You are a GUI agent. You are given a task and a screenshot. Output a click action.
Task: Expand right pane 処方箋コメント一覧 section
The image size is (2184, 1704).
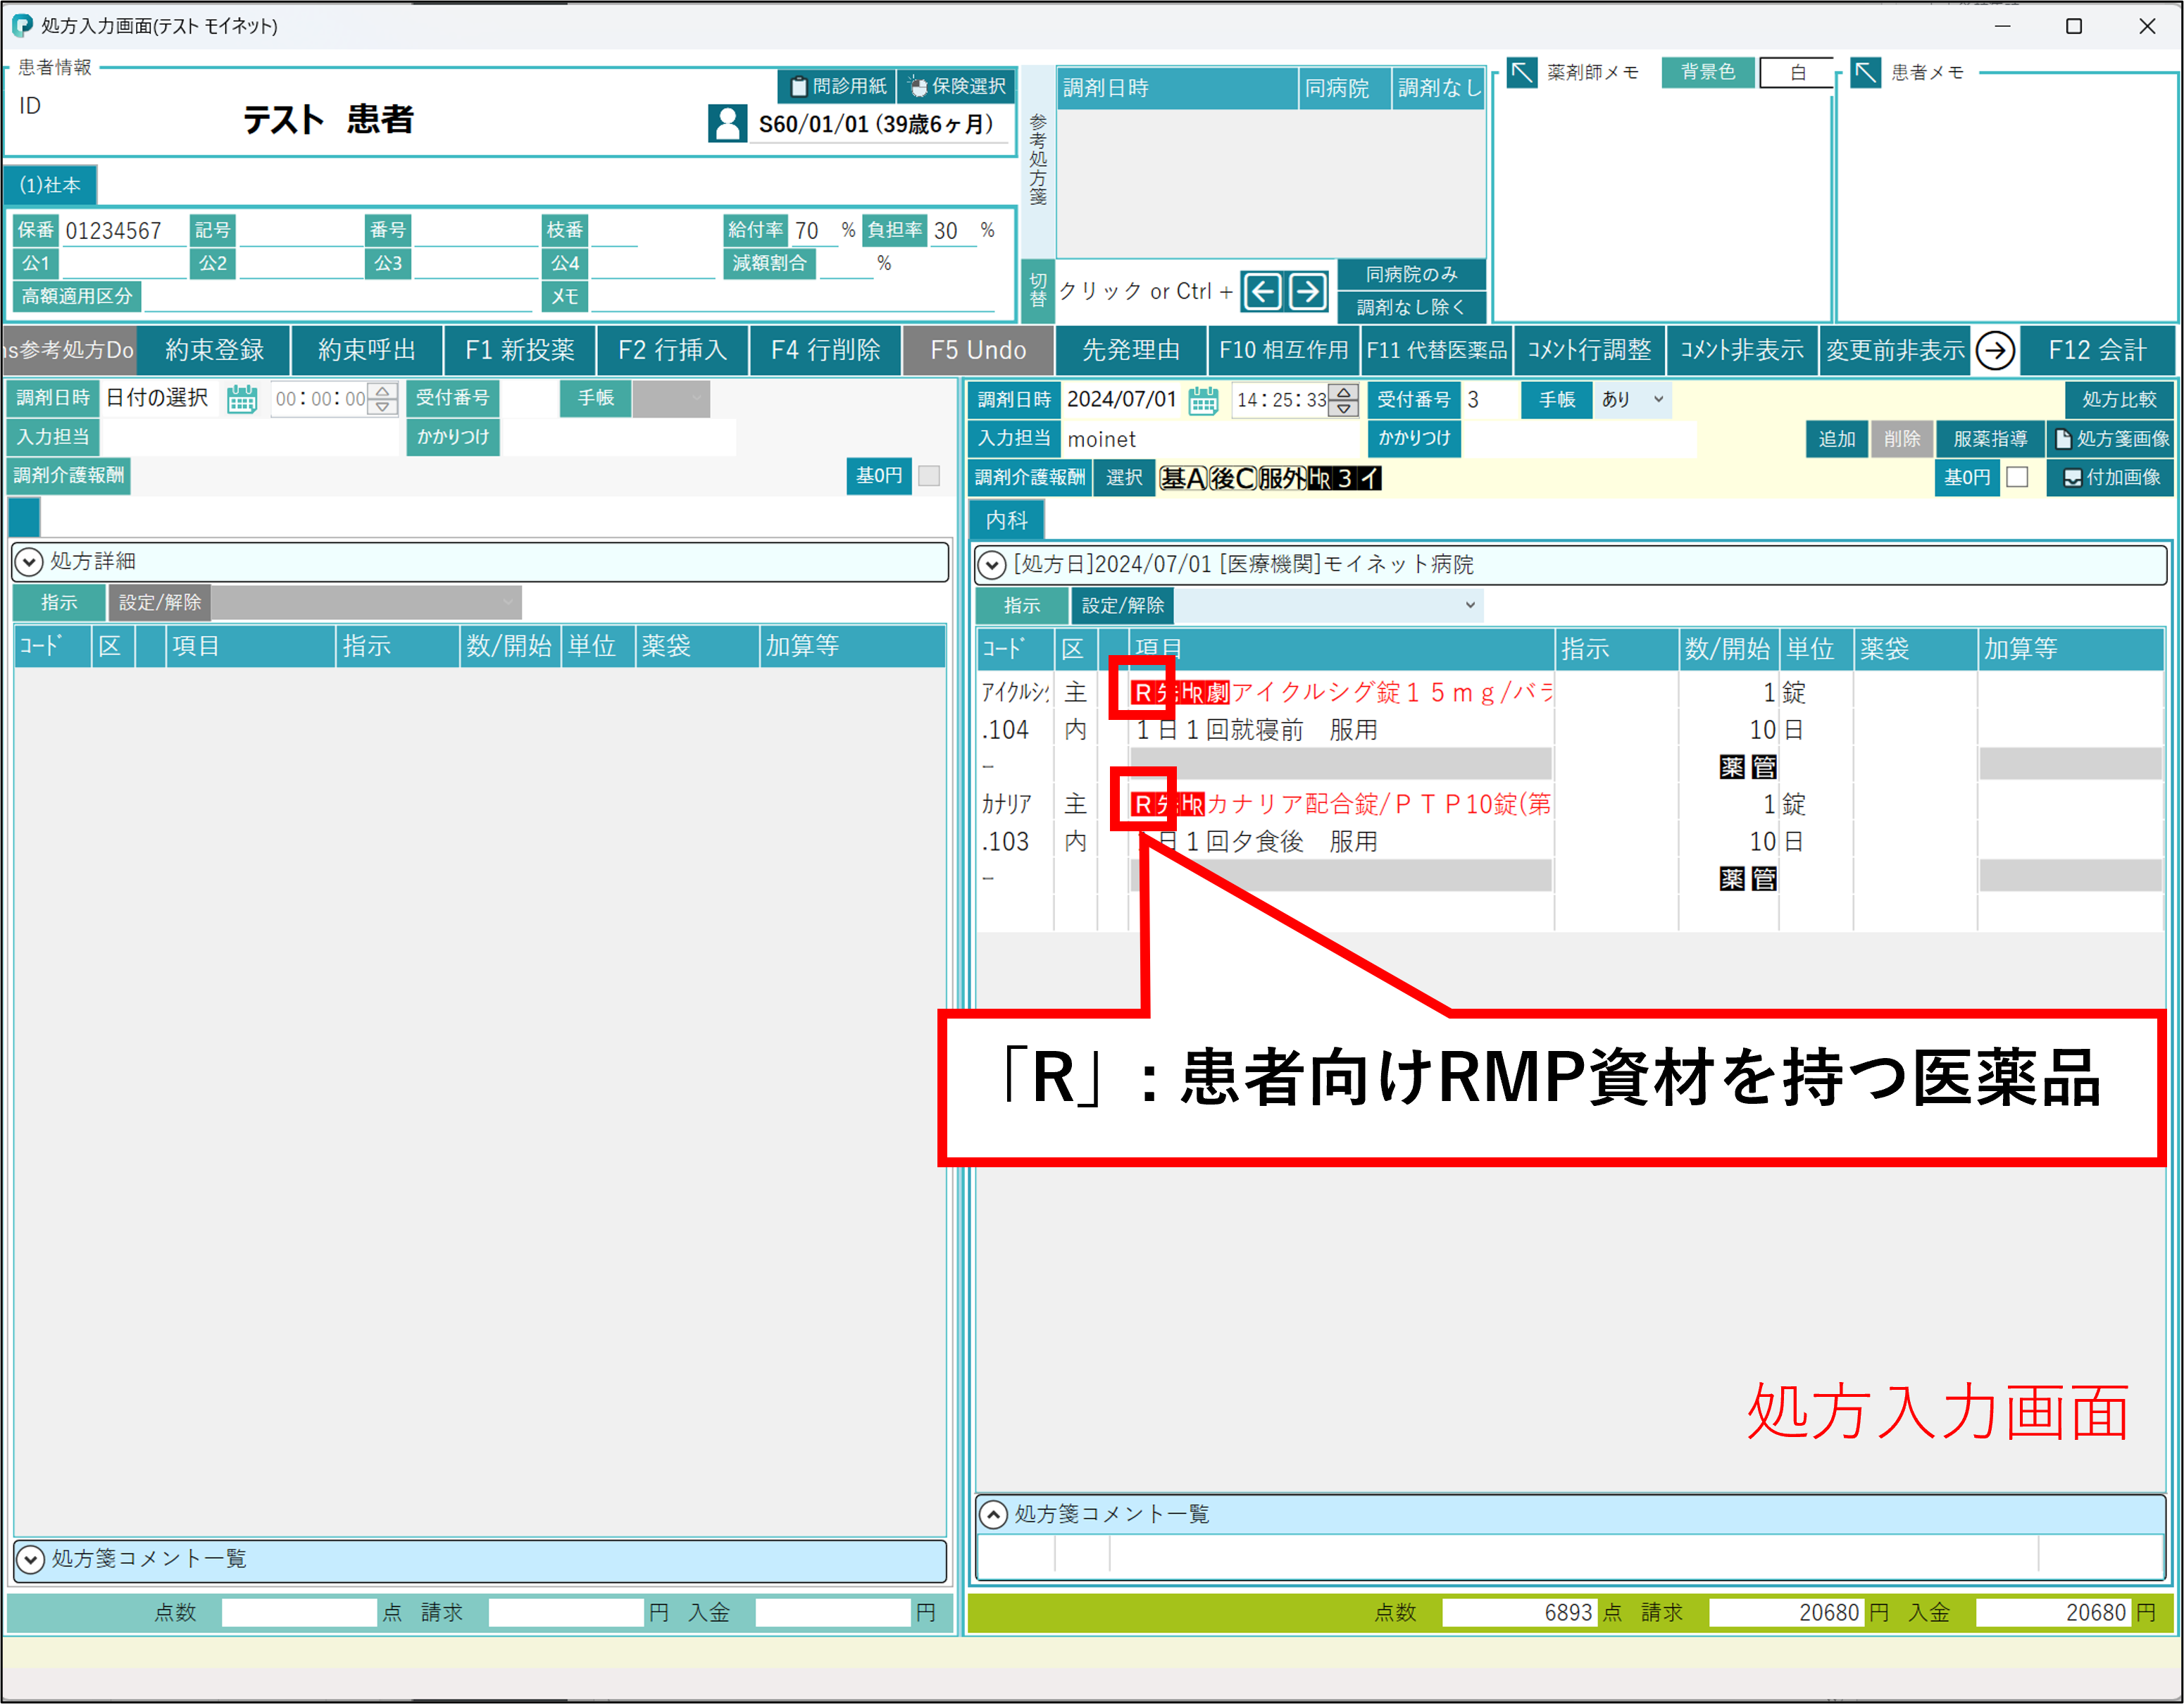pos(993,1515)
